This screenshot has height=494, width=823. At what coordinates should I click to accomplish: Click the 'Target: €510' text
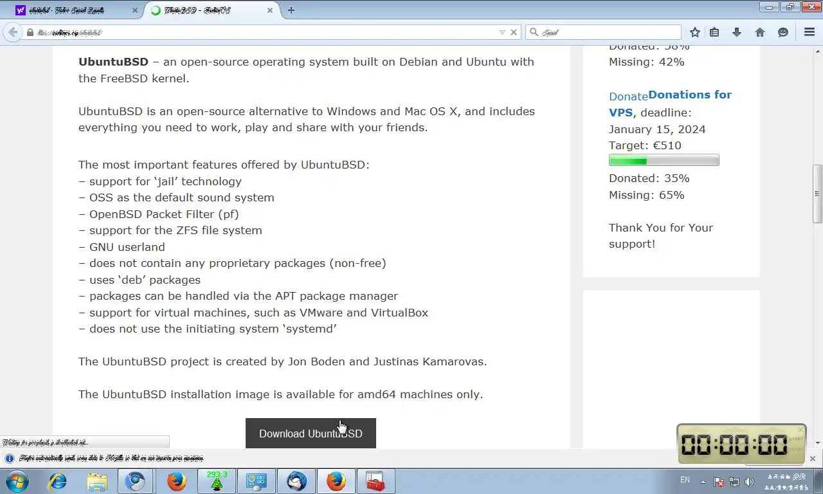645,145
